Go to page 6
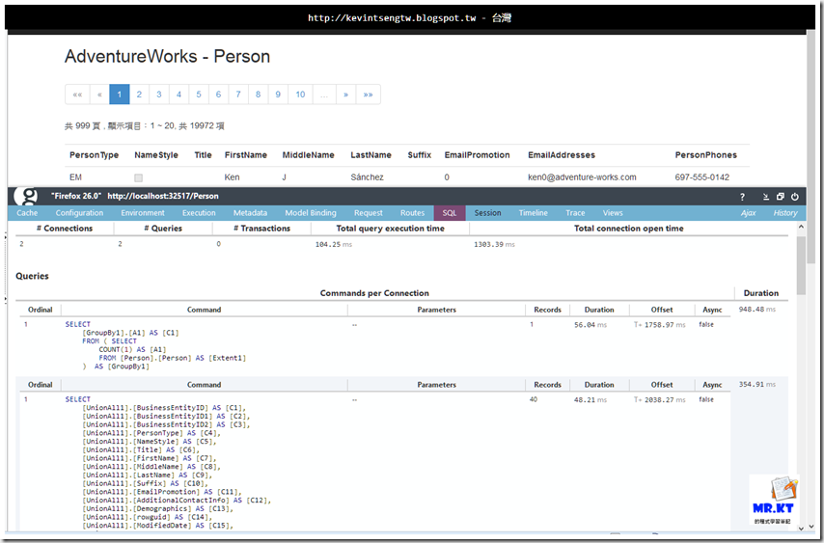824x543 pixels. pos(219,95)
